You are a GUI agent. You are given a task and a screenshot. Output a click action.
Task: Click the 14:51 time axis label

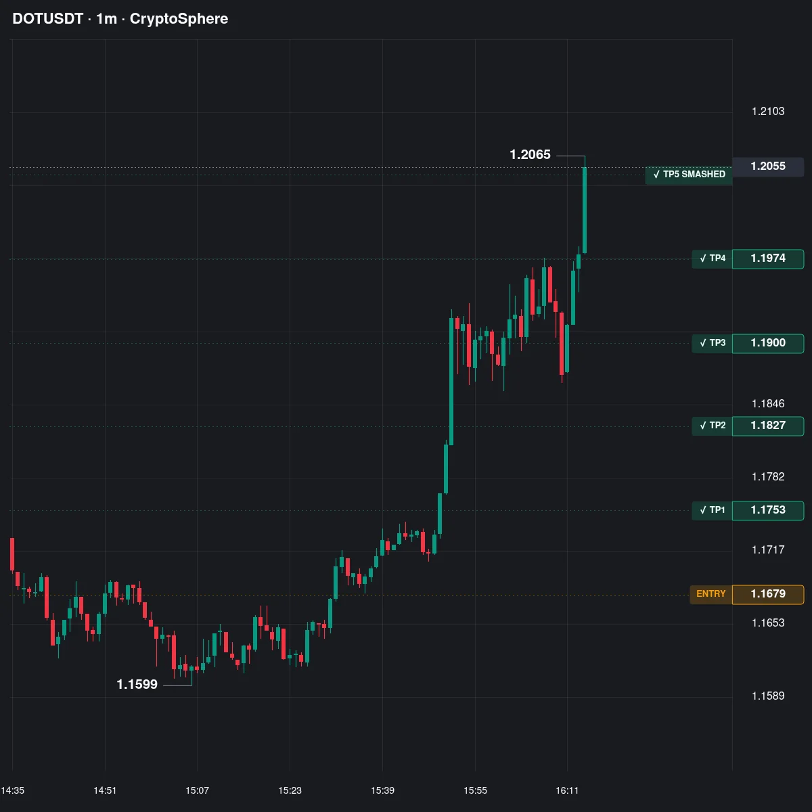click(x=105, y=790)
